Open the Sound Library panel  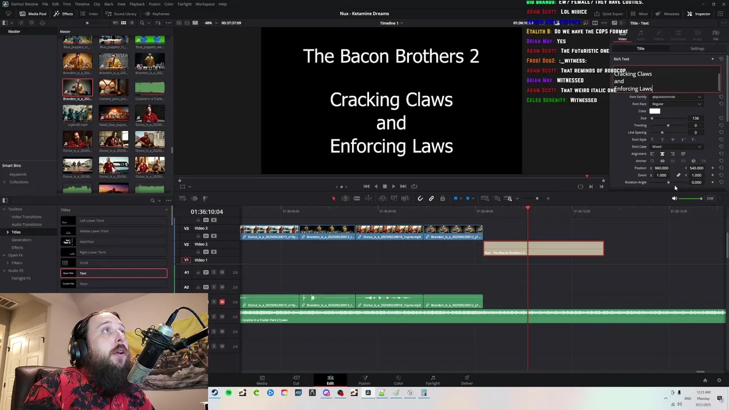(122, 14)
